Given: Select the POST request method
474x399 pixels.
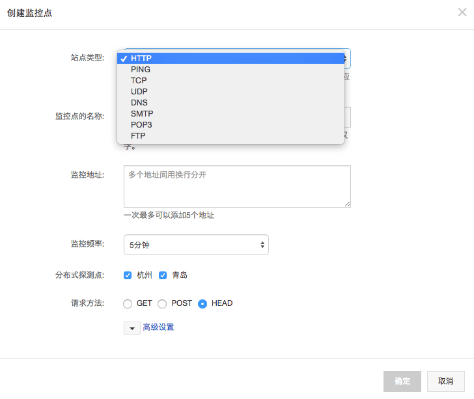Looking at the screenshot, I should pyautogui.click(x=162, y=304).
